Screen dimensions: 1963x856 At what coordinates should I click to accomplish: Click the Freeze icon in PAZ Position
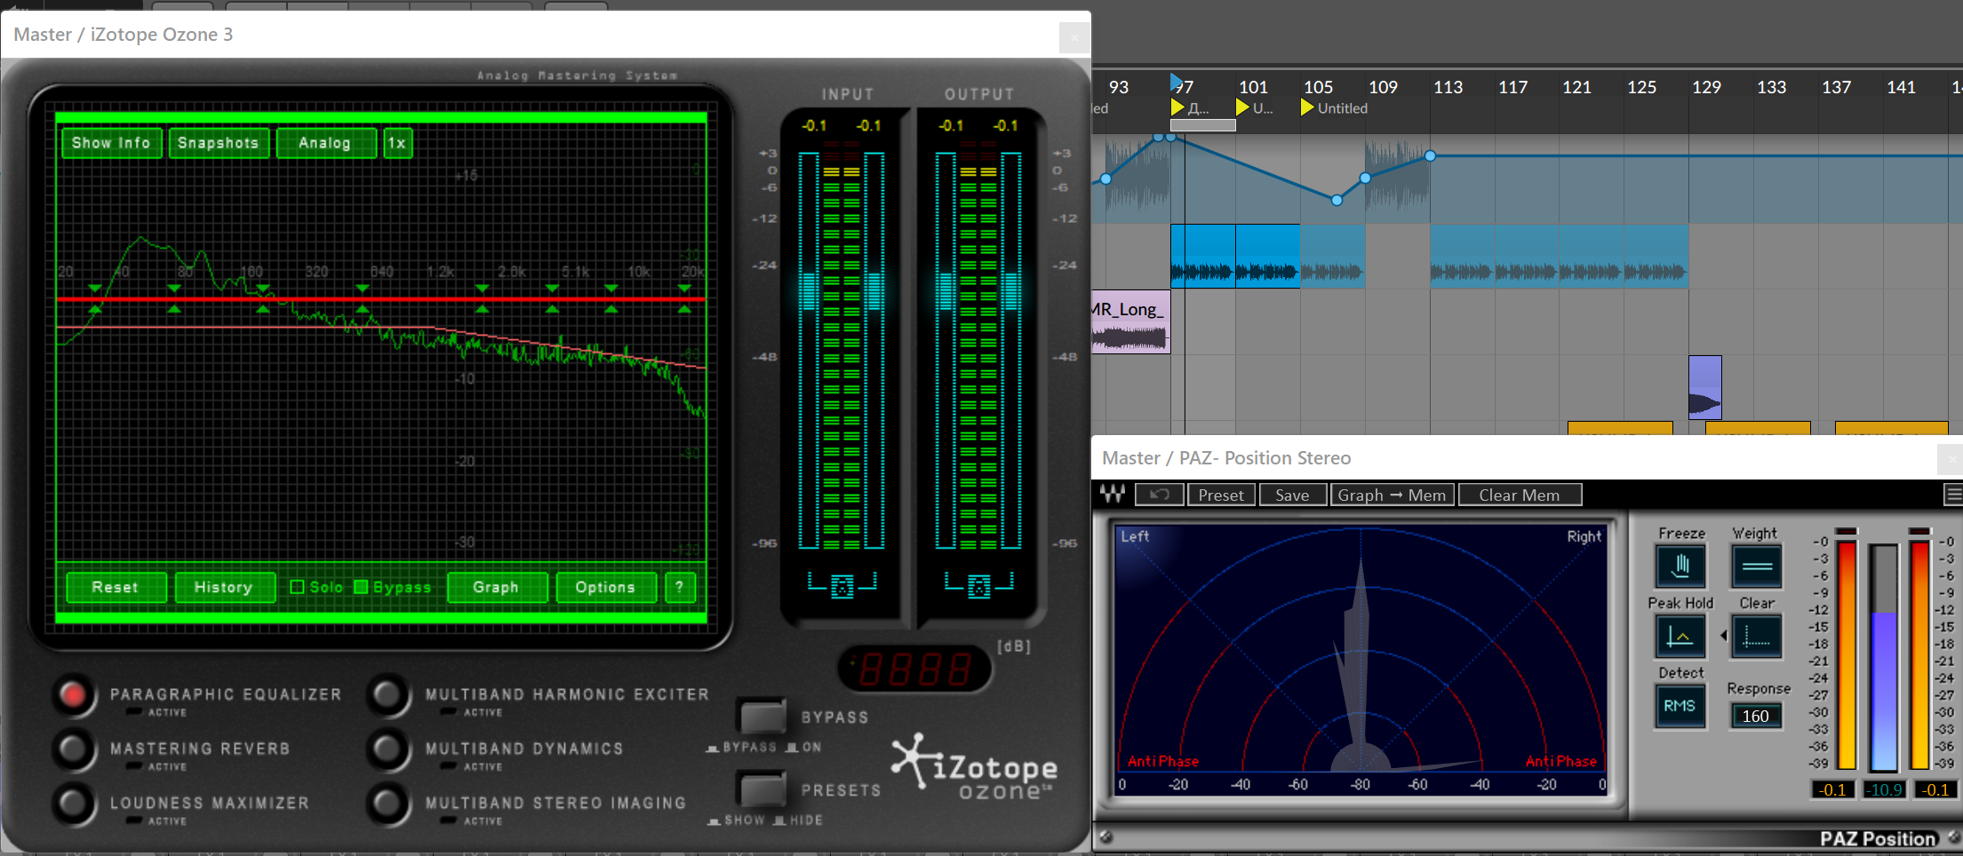(1680, 566)
